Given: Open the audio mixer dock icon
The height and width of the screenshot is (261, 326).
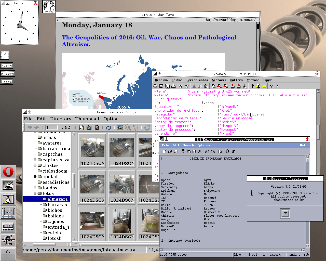Looking at the screenshot, I should (x=8, y=213).
